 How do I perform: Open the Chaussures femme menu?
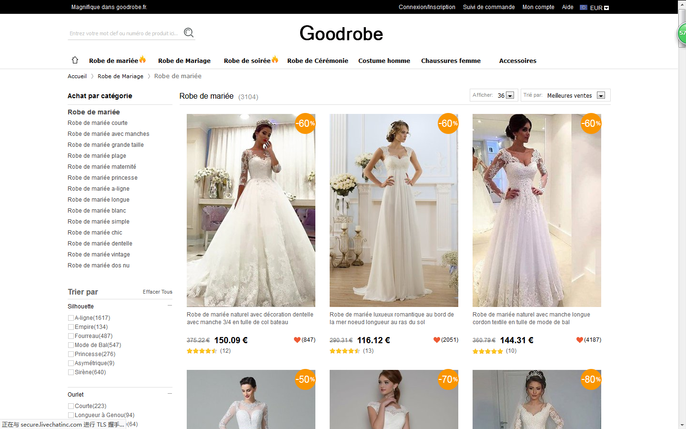pyautogui.click(x=451, y=61)
